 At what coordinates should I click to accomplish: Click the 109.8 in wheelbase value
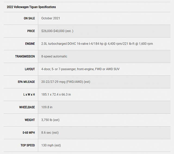(x=47, y=107)
